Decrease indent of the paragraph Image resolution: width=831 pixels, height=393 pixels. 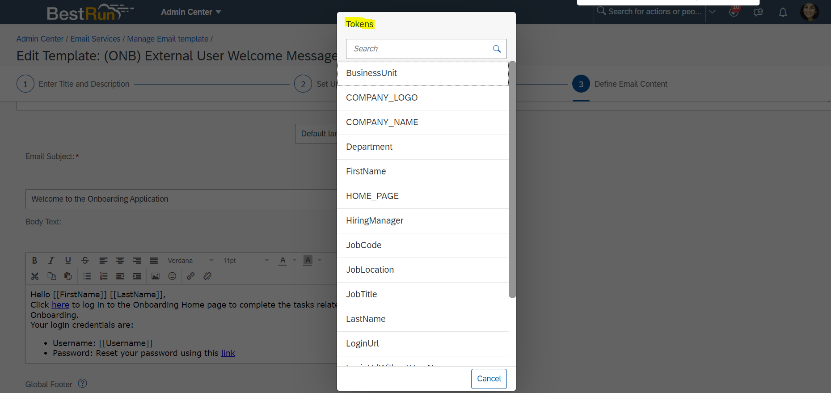(120, 276)
